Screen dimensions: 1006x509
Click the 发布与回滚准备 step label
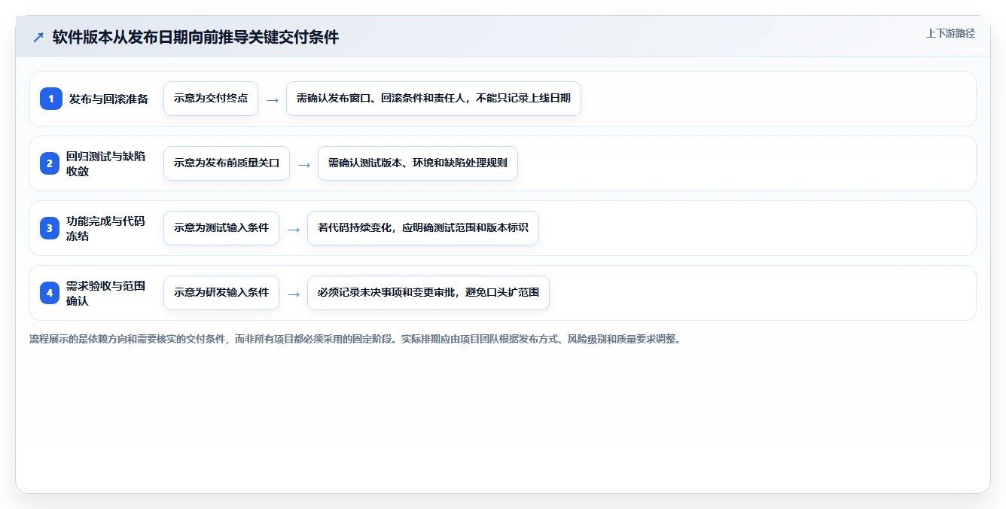(108, 99)
